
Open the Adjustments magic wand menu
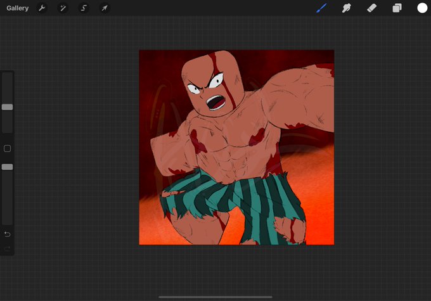pyautogui.click(x=63, y=8)
